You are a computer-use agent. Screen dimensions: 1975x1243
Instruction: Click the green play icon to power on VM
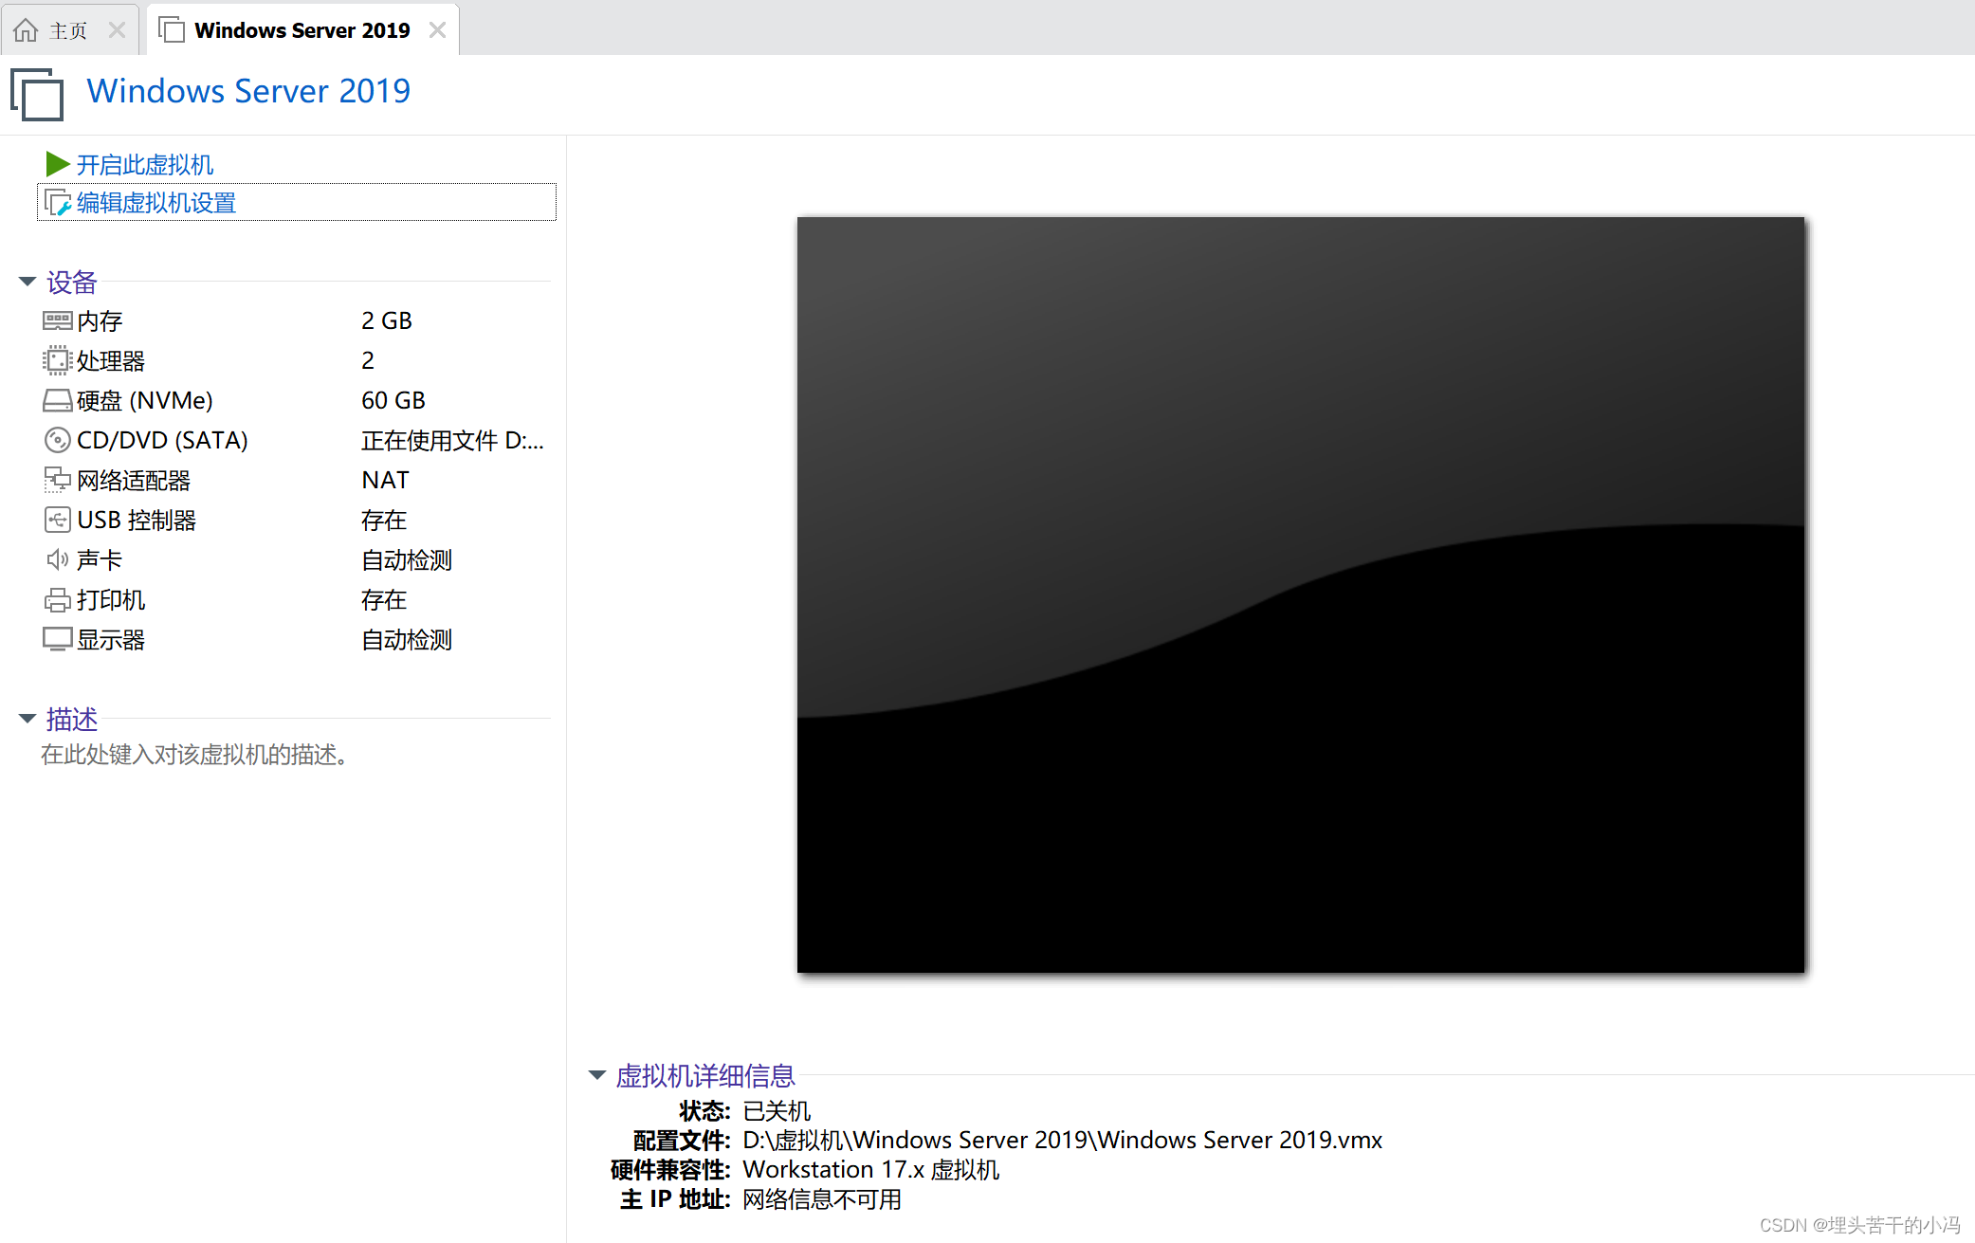(x=57, y=164)
